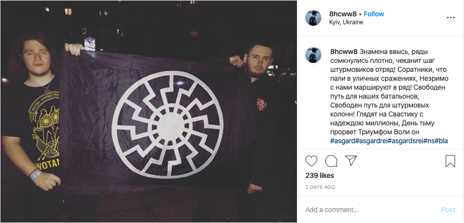
Task: Select the #asgardsrei hashtag link
Action: 406,141
